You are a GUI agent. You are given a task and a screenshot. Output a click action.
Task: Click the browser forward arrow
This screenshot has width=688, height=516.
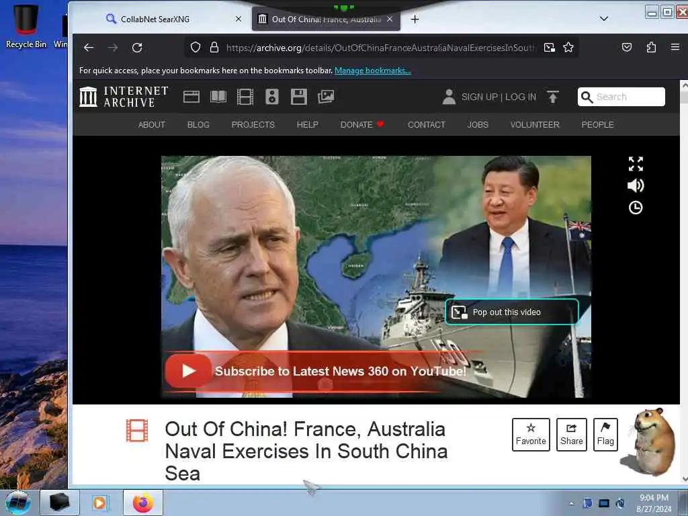[113, 48]
